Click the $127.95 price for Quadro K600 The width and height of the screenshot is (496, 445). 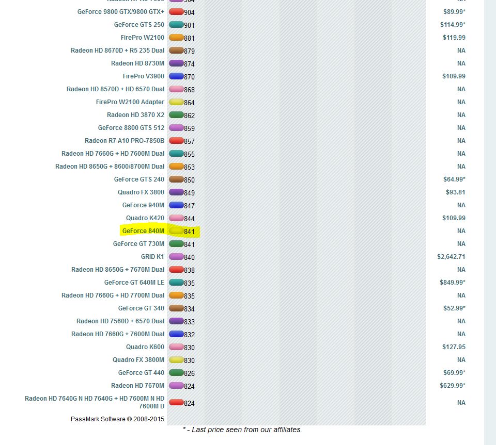(454, 347)
